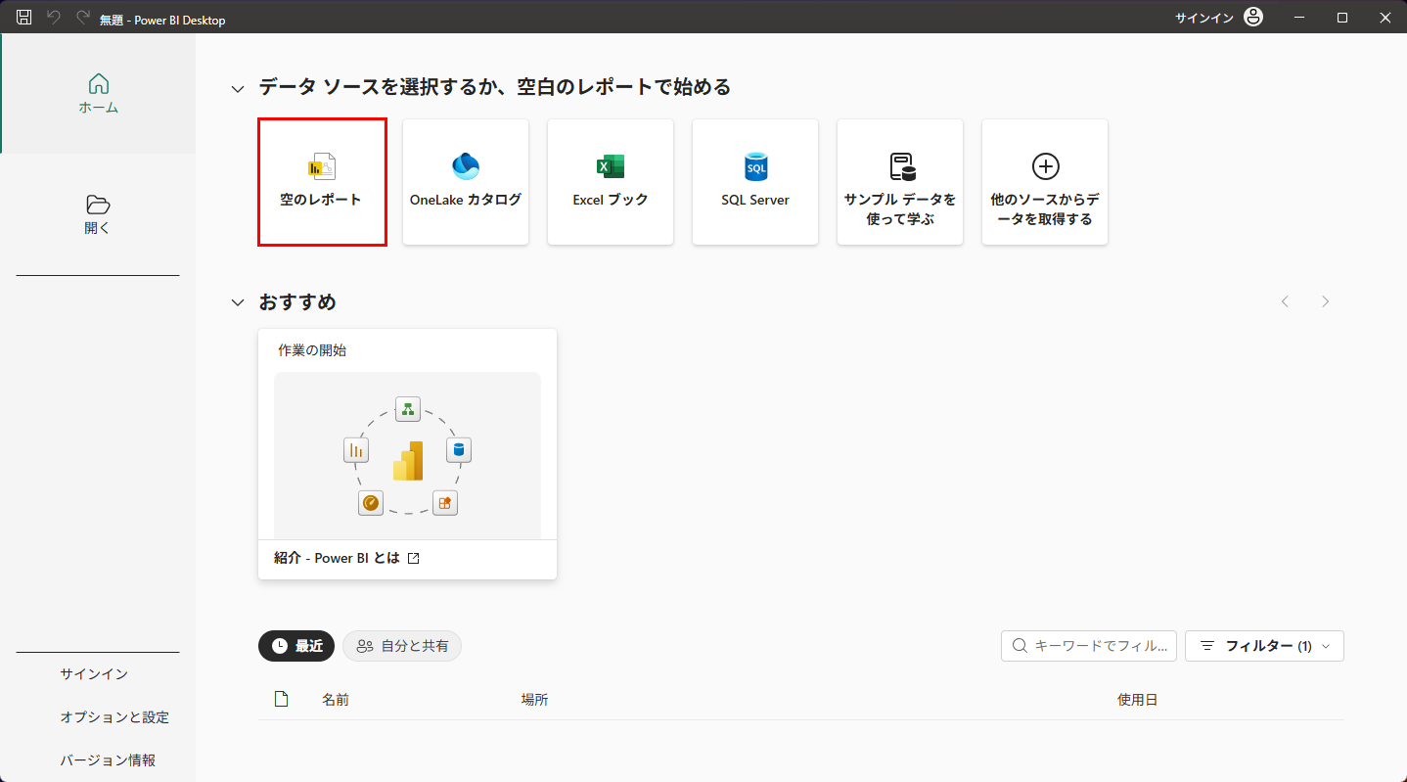The width and height of the screenshot is (1407, 782).
Task: Click the sample data icon on tile
Action: pos(902,166)
